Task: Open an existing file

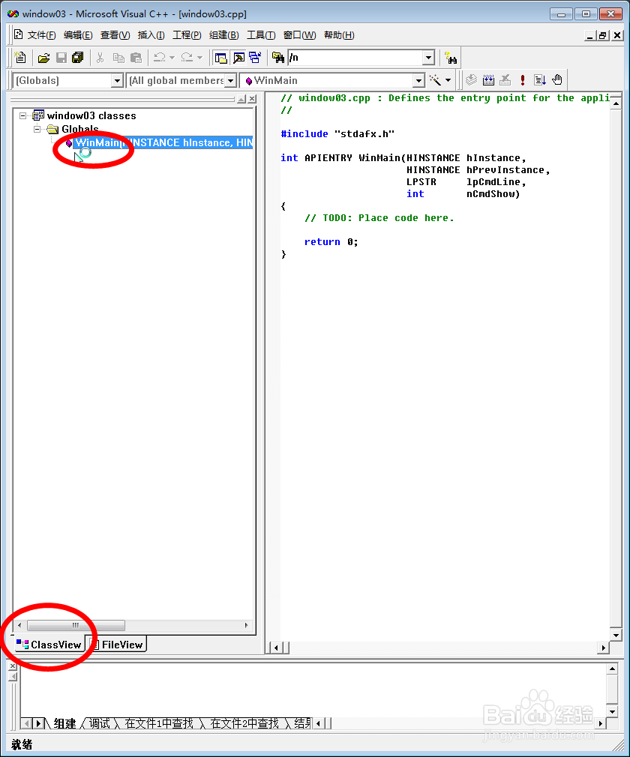Action: [x=44, y=58]
